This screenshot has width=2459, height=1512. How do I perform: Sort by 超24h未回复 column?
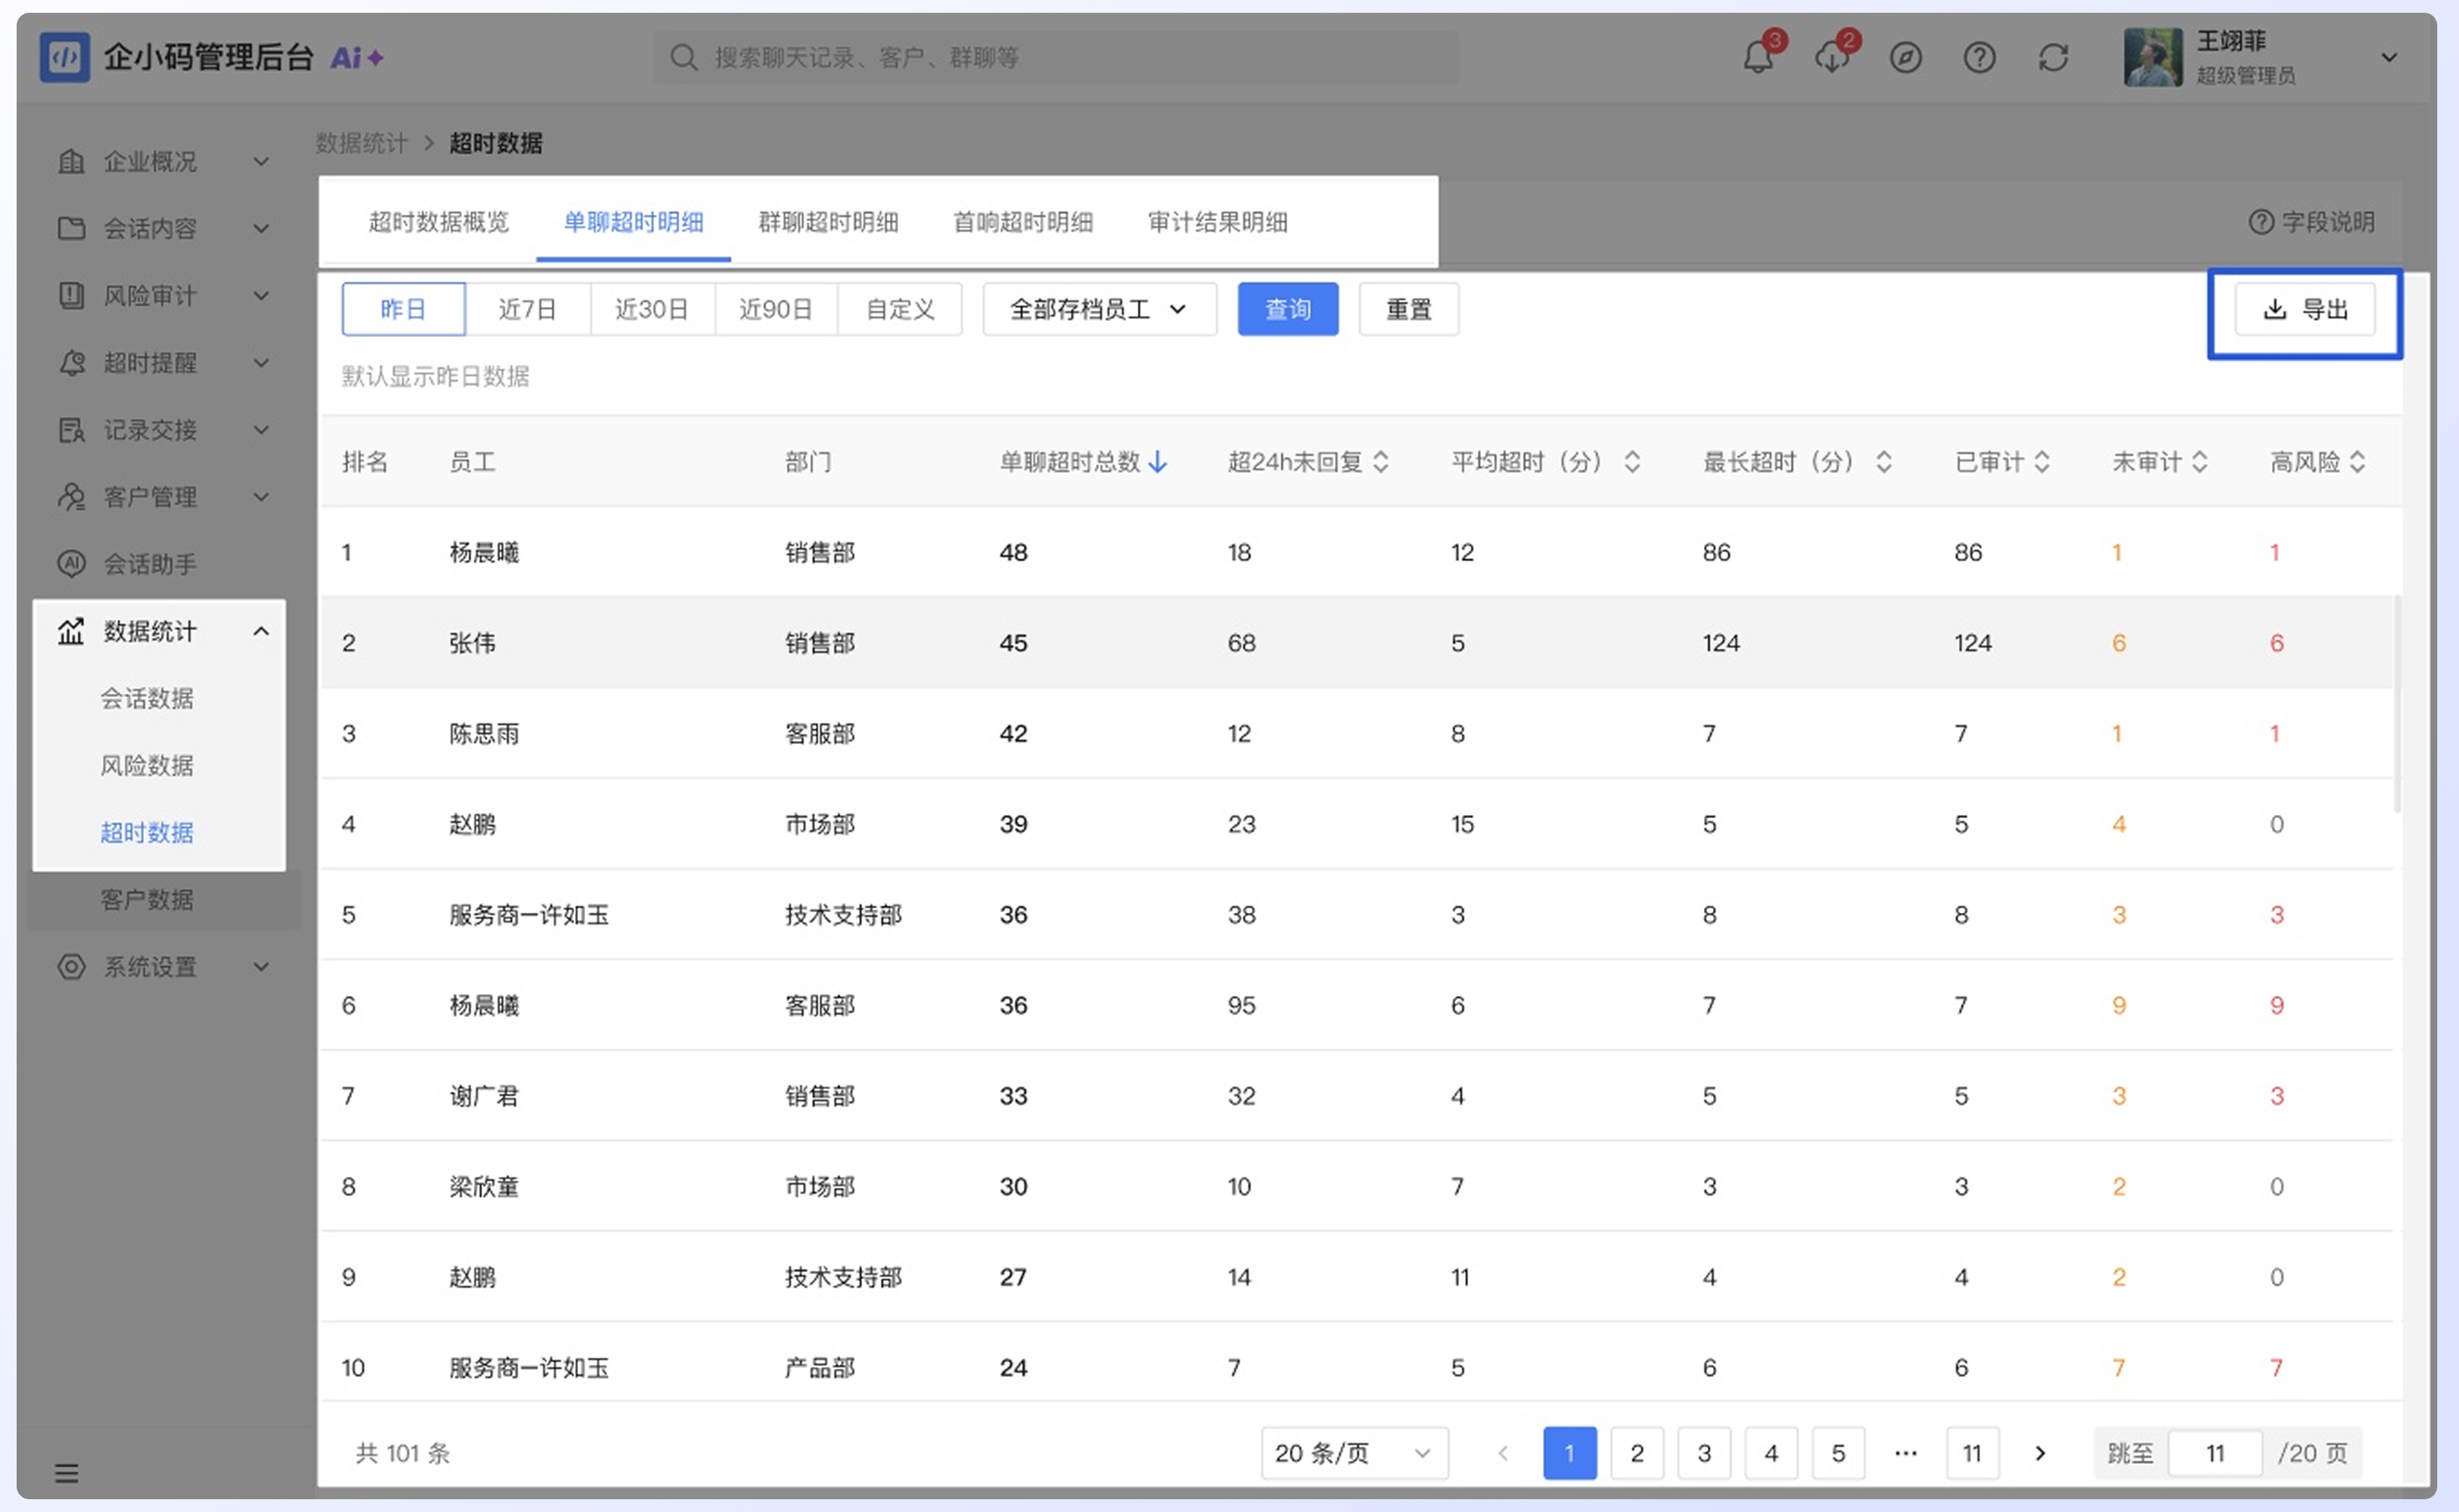(1381, 461)
